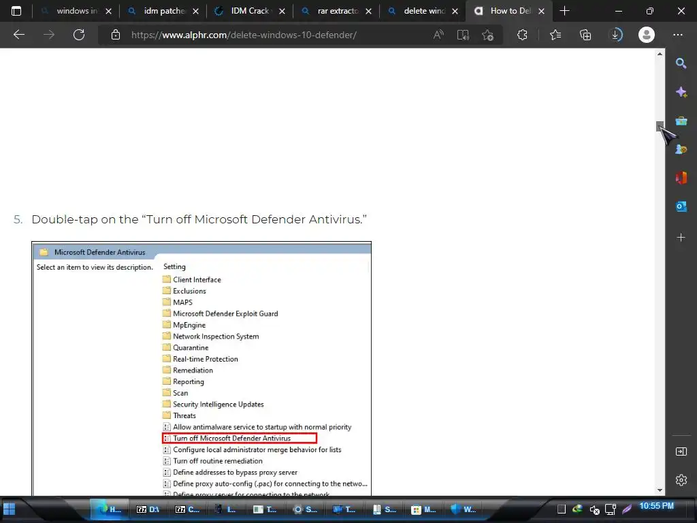Open the network tray icon

(x=611, y=509)
